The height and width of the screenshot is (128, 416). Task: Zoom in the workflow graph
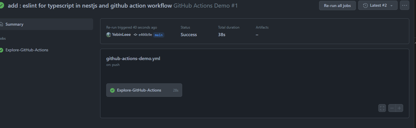399,108
